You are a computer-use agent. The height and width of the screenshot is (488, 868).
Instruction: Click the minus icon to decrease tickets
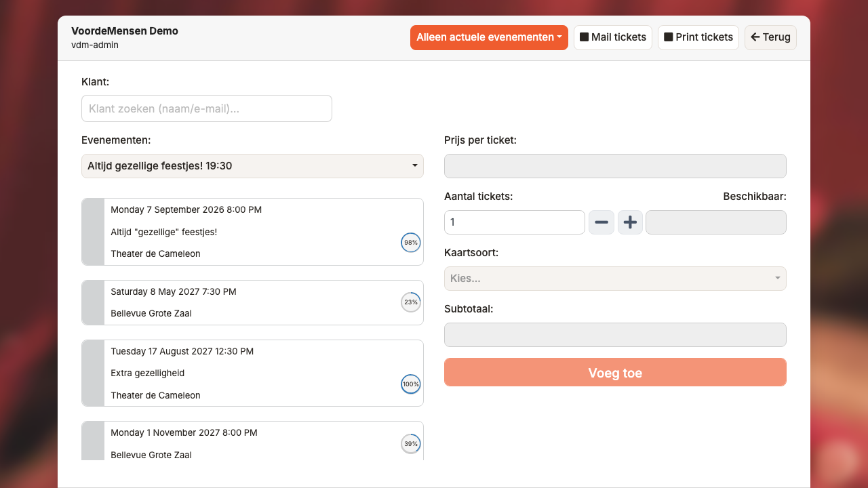[x=601, y=222]
